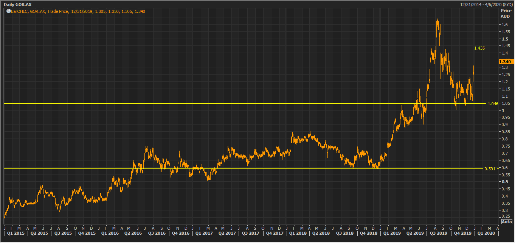Select the yellow 1.435 line label
Viewport: 515px width, 243px height.
tap(479, 48)
